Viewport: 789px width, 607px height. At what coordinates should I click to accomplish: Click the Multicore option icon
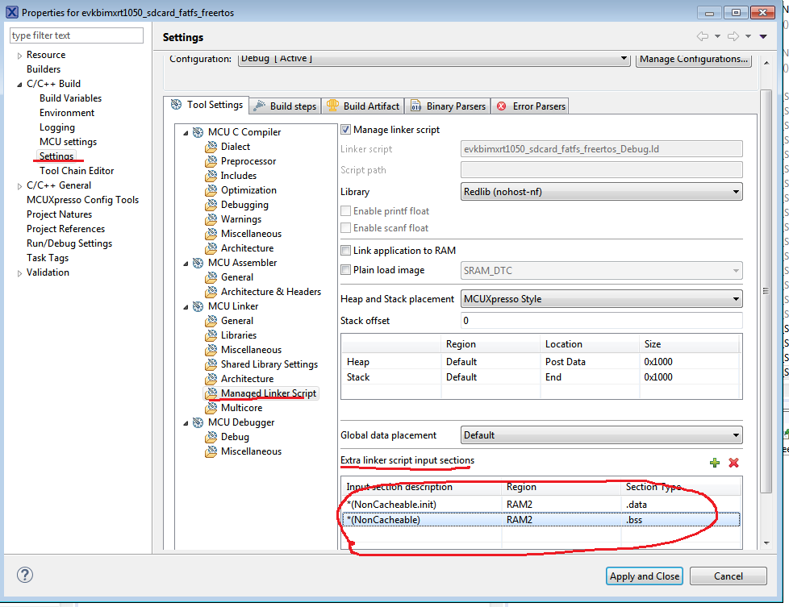(x=211, y=408)
